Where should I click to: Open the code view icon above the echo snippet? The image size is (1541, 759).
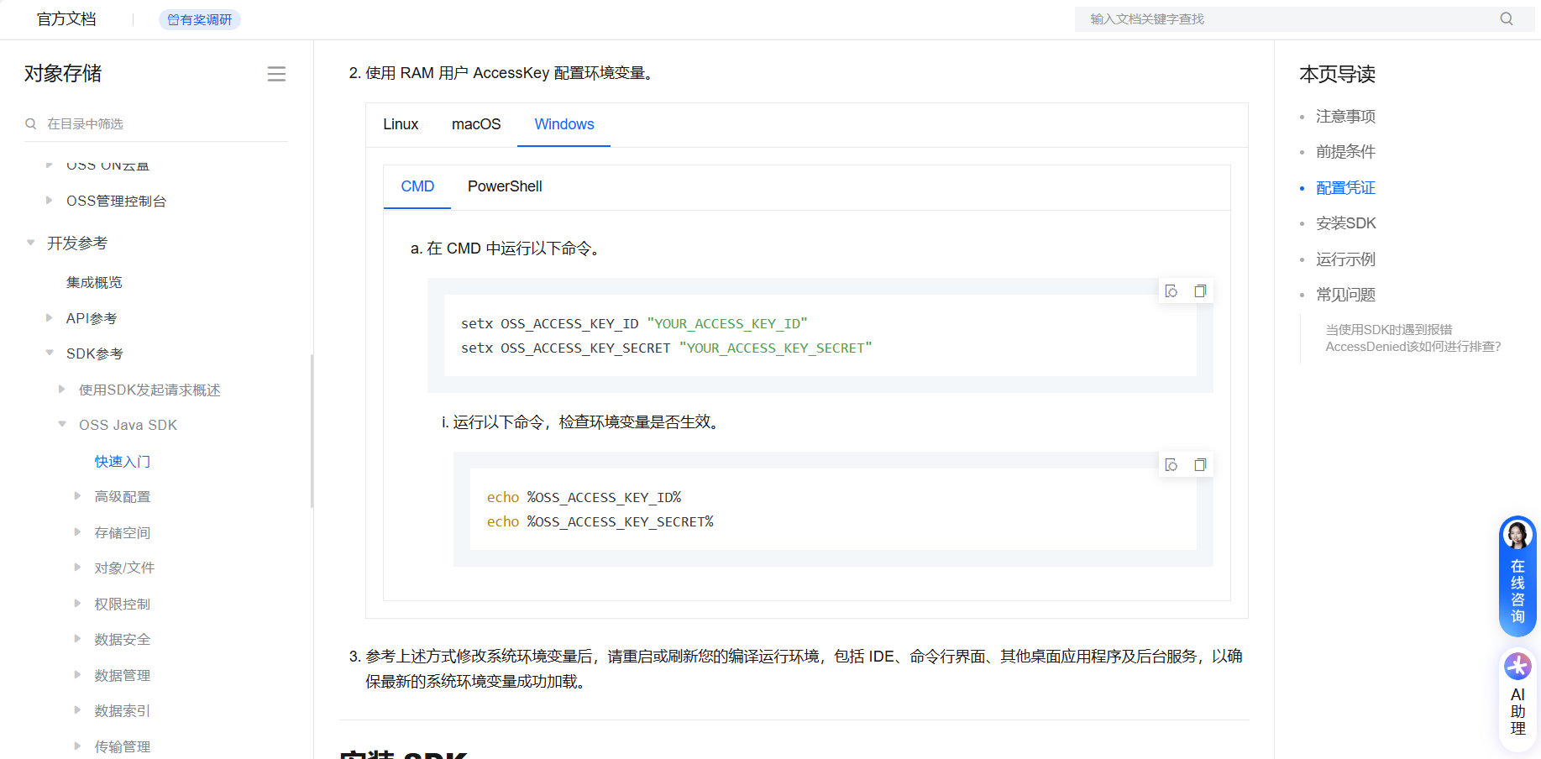coord(1171,464)
